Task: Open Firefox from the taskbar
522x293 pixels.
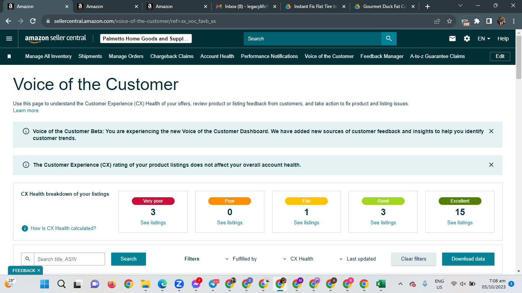Action: 112,284
